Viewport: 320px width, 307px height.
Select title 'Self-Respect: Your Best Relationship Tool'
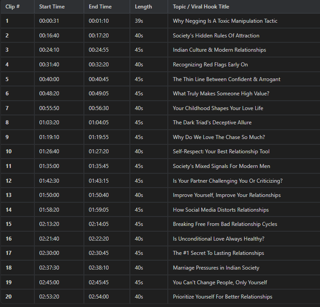tap(221, 151)
